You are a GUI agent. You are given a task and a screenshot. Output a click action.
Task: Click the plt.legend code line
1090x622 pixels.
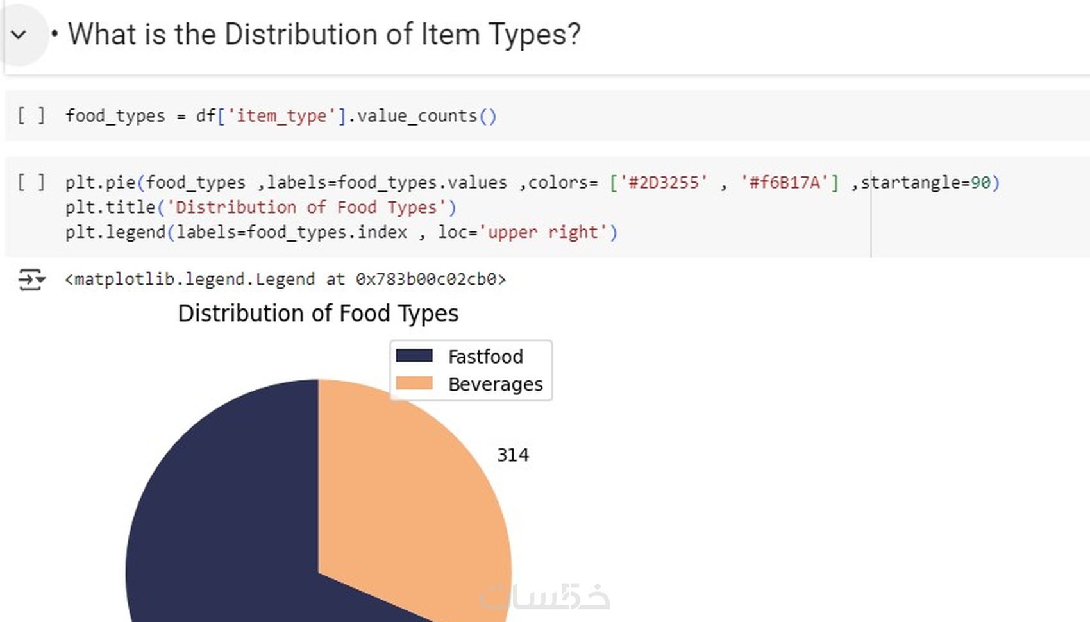coord(341,232)
